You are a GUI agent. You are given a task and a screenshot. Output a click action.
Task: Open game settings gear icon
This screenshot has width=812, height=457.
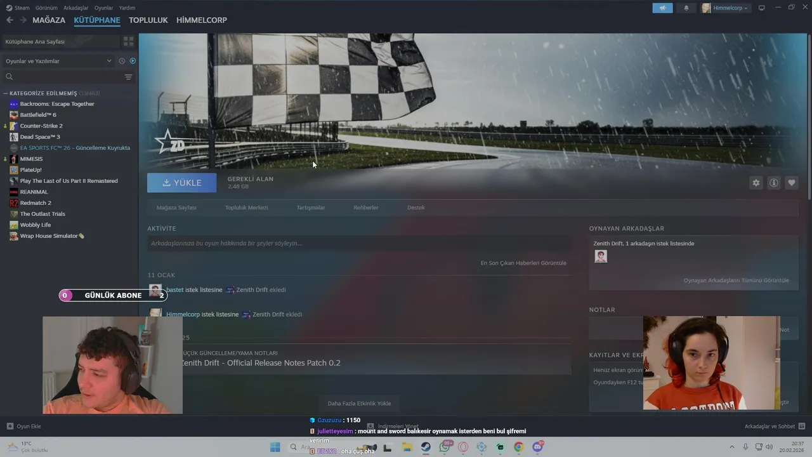756,183
